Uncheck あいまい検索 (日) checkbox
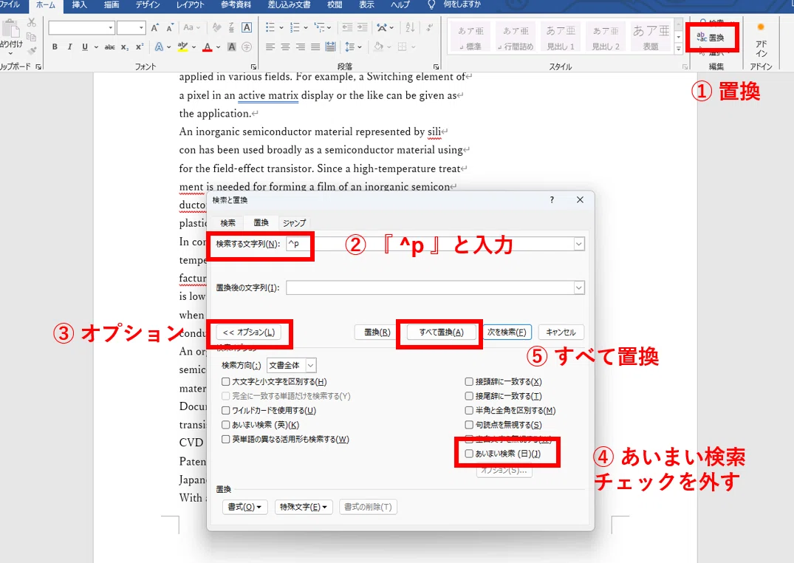This screenshot has height=563, width=794. coord(469,454)
